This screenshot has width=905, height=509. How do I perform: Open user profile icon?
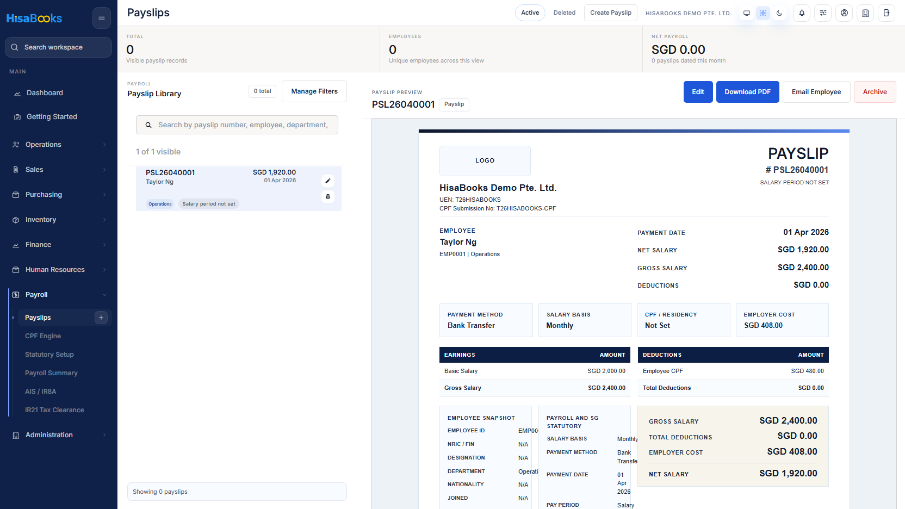[x=844, y=13]
